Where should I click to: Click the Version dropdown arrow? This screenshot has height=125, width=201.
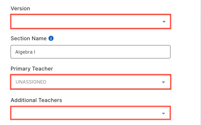click(164, 22)
